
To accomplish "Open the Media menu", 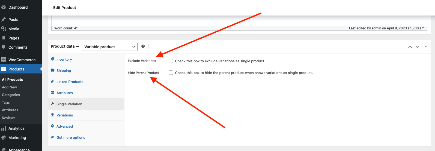I will pyautogui.click(x=21, y=29).
